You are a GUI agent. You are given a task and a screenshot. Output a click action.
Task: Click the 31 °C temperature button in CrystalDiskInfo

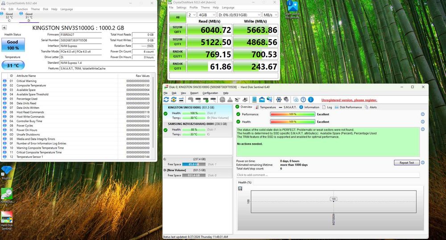13,66
